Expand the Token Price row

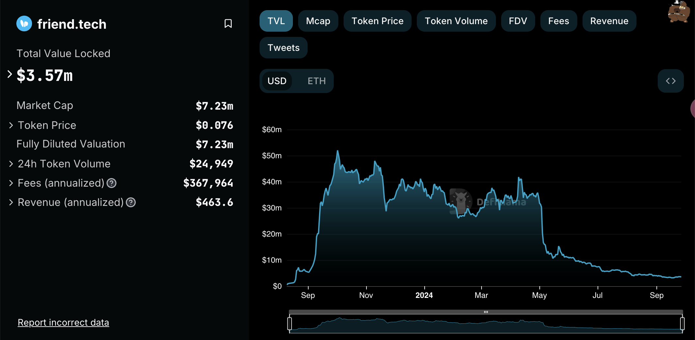click(11, 125)
